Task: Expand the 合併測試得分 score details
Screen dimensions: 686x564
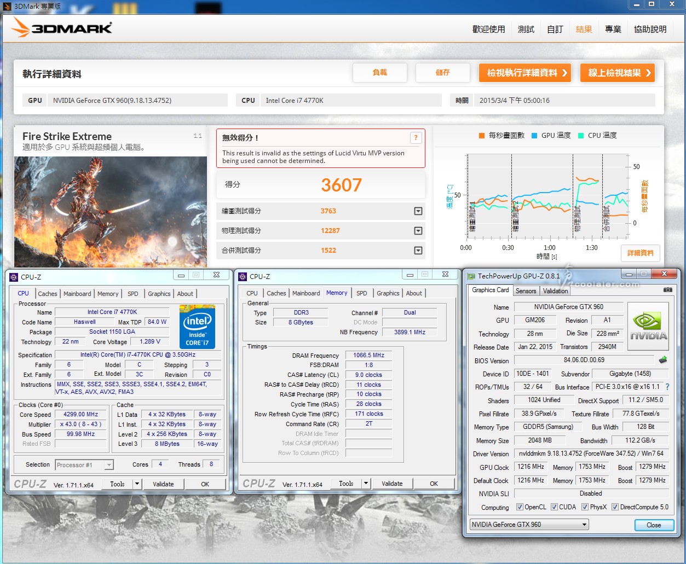Action: coord(418,251)
